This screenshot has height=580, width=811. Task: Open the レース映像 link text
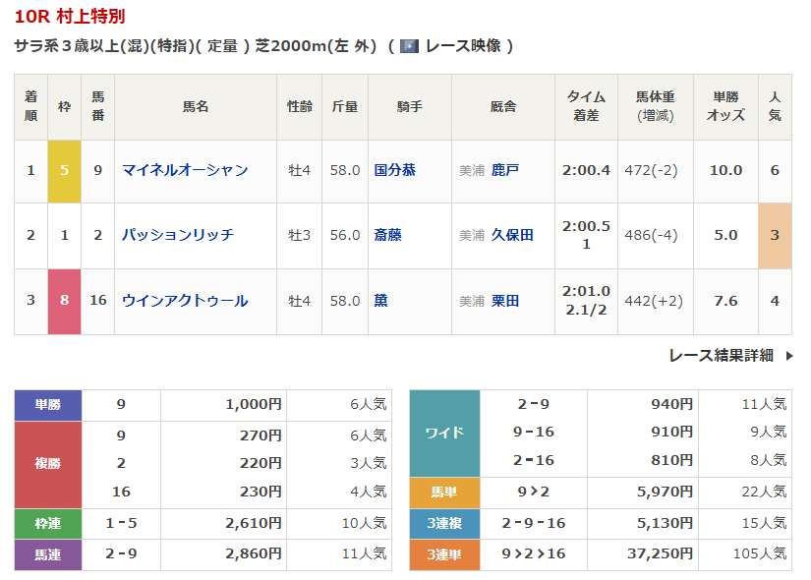pyautogui.click(x=462, y=46)
